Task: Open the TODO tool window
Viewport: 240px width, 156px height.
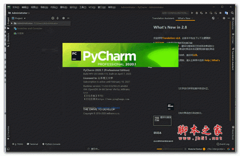Action: pyautogui.click(x=18, y=144)
